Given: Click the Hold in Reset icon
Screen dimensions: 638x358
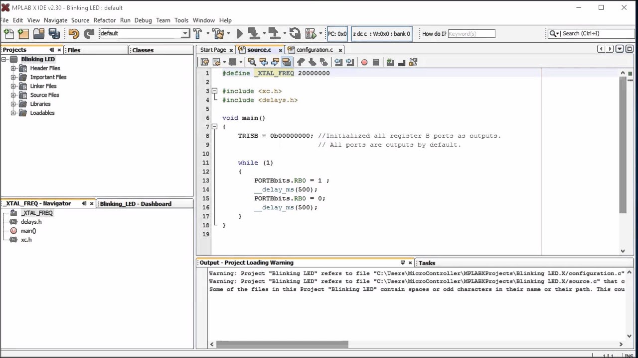Looking at the screenshot, I should pyautogui.click(x=295, y=33).
